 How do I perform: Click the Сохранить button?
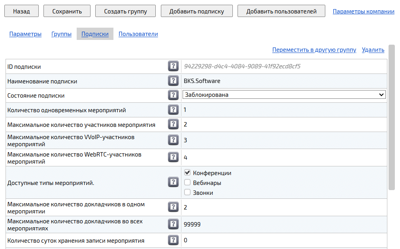(x=66, y=11)
